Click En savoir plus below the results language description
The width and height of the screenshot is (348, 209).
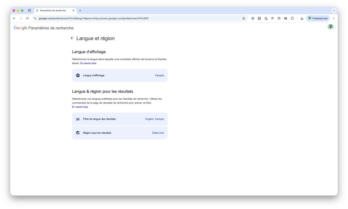coord(80,107)
